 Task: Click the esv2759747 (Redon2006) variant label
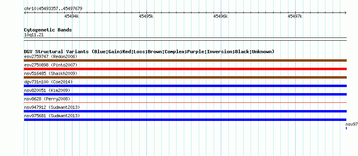click(51, 56)
